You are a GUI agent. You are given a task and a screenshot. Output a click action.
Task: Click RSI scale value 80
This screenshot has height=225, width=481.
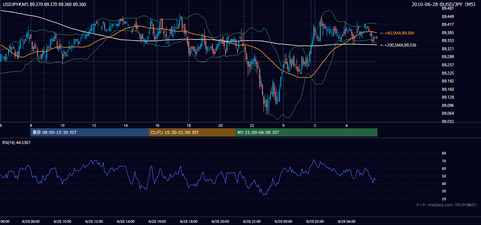[444, 153]
